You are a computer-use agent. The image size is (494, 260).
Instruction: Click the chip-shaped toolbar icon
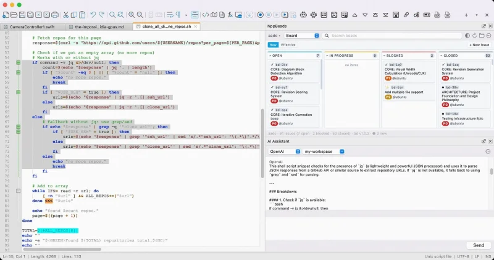point(314,15)
